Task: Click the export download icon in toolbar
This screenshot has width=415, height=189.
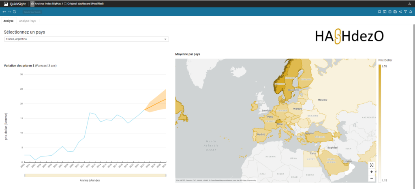Action: coord(385,12)
